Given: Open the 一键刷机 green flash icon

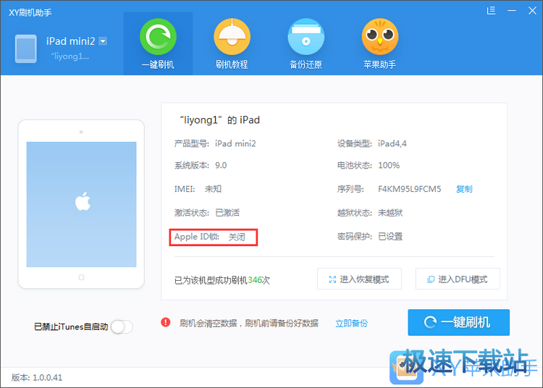Looking at the screenshot, I should click(158, 37).
